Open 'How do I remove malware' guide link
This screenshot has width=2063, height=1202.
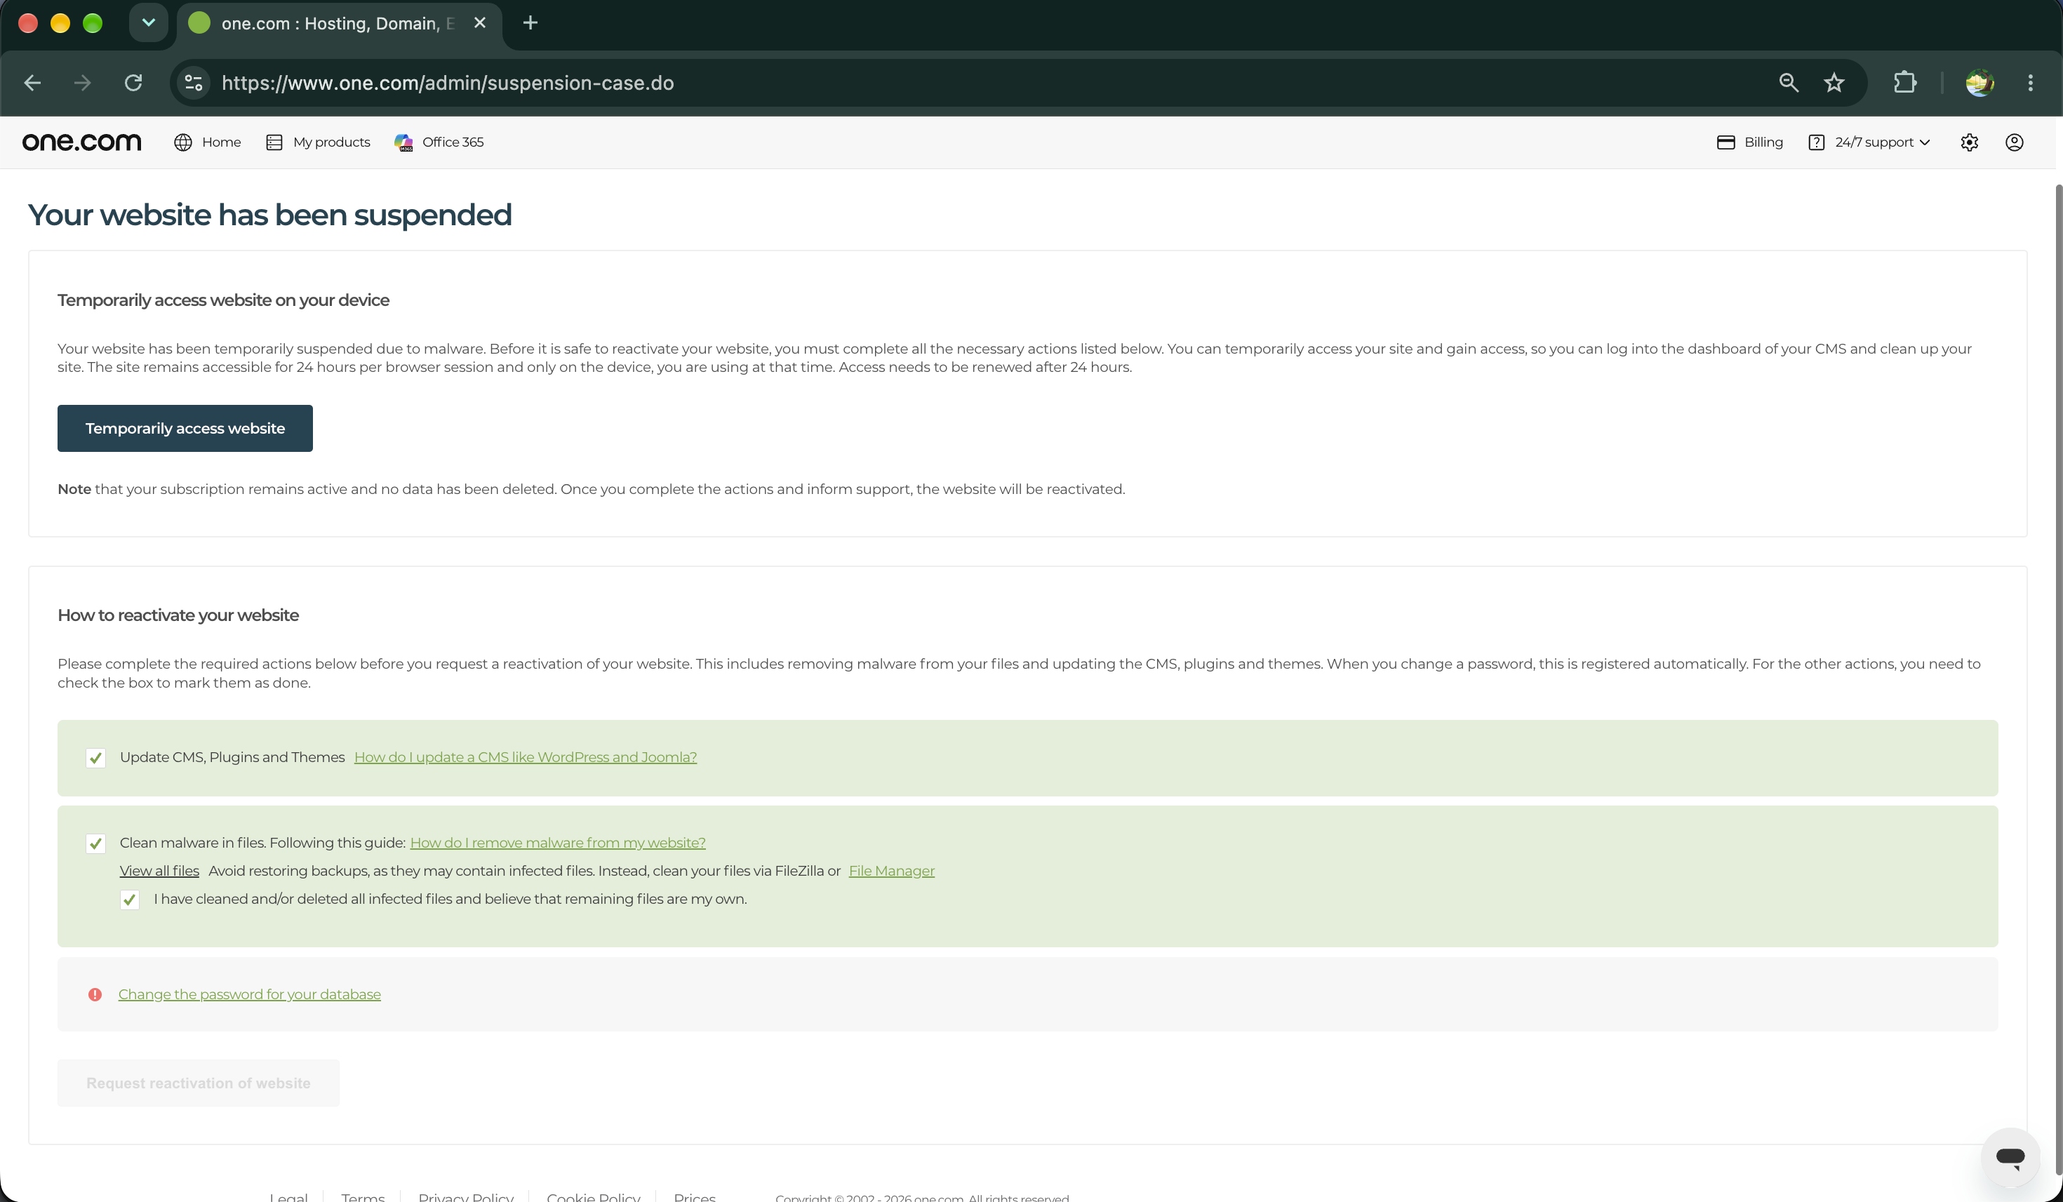click(x=557, y=843)
